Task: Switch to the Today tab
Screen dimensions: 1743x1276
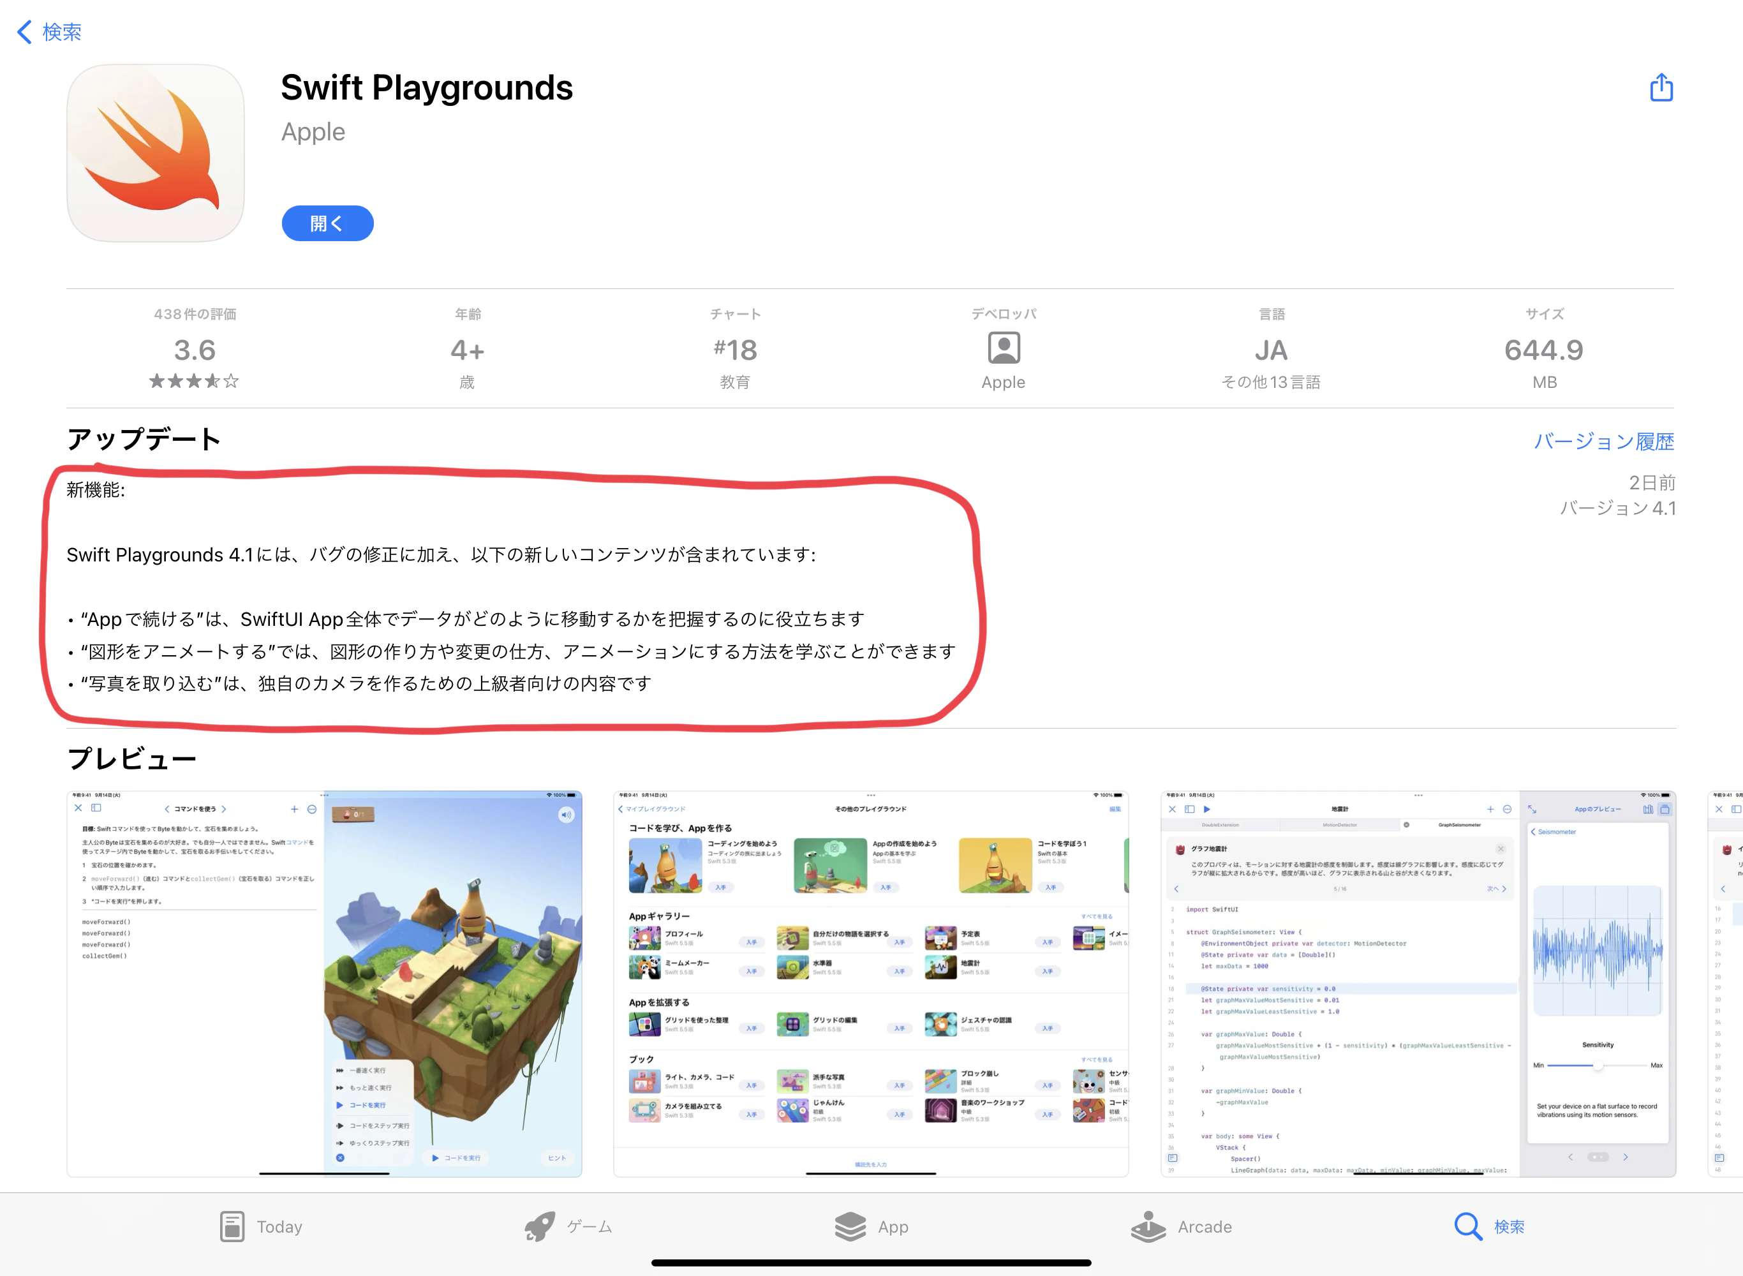Action: (260, 1227)
